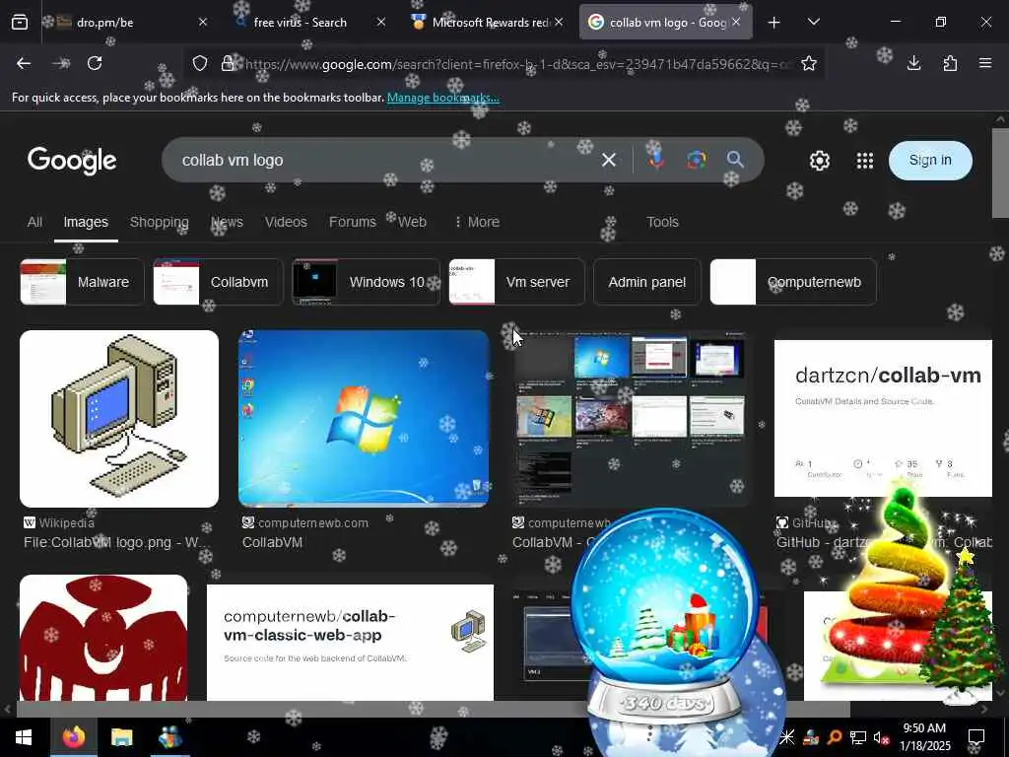Open the Windows 7 desktop CollabVM image
The width and height of the screenshot is (1009, 757).
(x=364, y=418)
